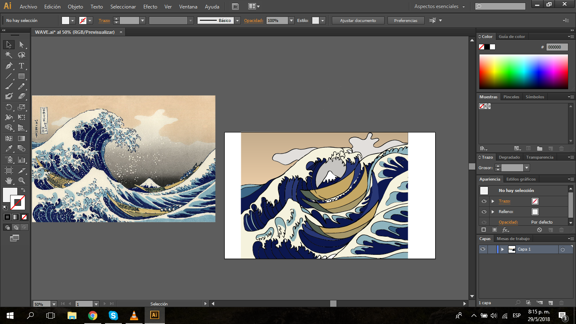
Task: Activate the Artboard tool
Action: [9, 170]
